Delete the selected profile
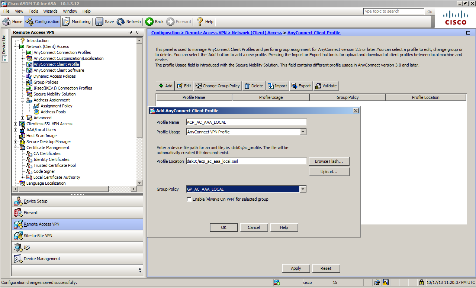The height and width of the screenshot is (288, 476). click(x=254, y=86)
